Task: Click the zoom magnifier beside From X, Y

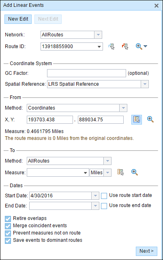Action: tap(150, 119)
